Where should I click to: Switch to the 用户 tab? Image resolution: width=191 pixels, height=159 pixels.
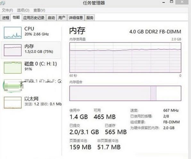(x=62, y=18)
